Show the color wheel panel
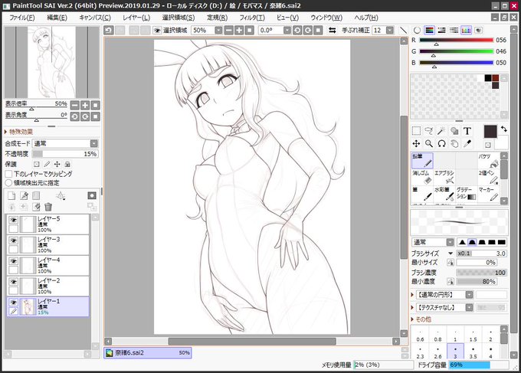 417,30
